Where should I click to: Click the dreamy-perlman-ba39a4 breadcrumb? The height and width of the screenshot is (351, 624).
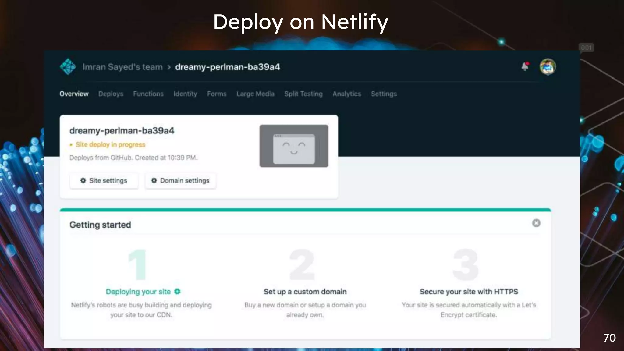(x=228, y=67)
